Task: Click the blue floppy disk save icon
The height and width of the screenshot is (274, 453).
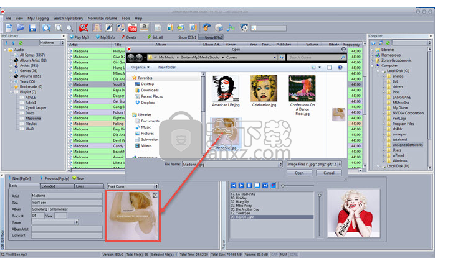Action: click(x=32, y=28)
